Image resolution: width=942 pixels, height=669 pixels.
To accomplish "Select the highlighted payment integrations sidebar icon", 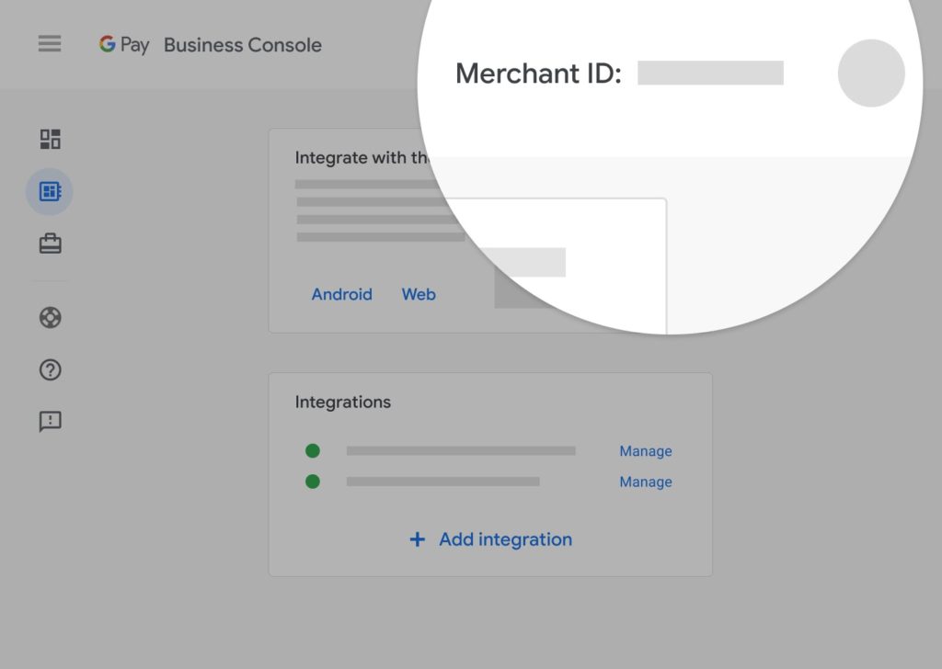I will (x=49, y=191).
